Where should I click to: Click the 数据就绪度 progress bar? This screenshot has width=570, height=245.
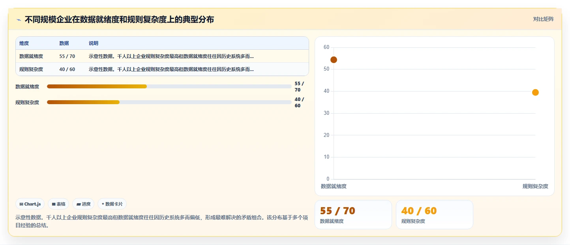click(x=169, y=86)
